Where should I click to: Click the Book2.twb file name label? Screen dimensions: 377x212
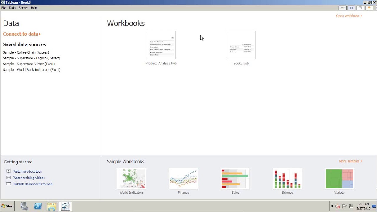(241, 63)
